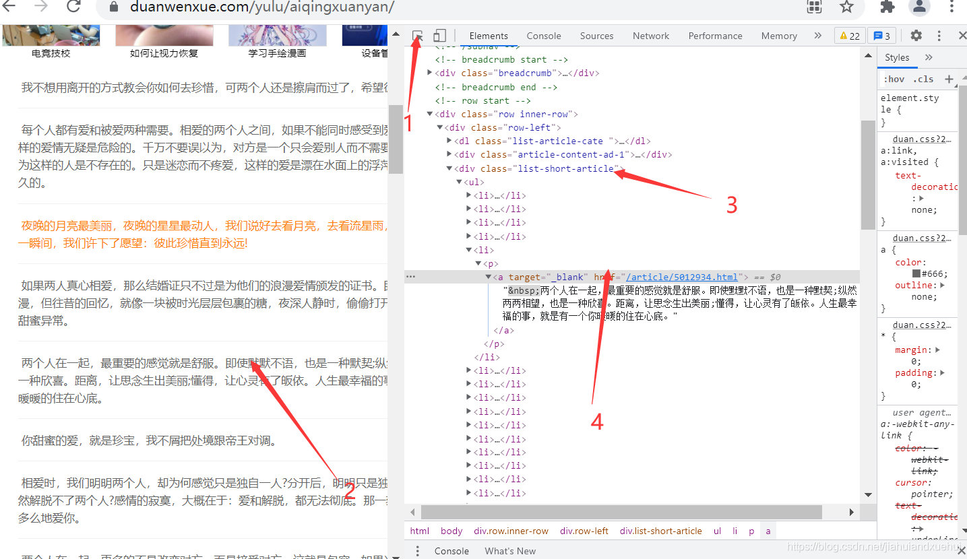Close the DevTools panel

coord(961,36)
